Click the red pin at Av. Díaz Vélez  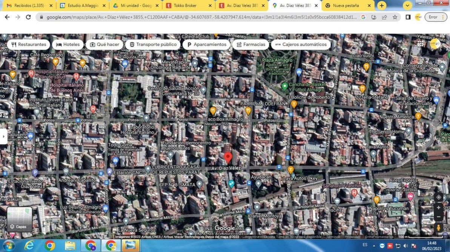(228, 157)
